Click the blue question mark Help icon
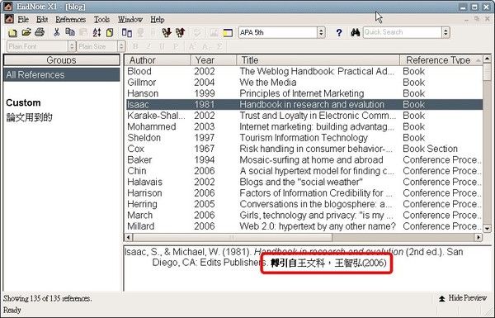Image resolution: width=495 pixels, height=318 pixels. (339, 32)
